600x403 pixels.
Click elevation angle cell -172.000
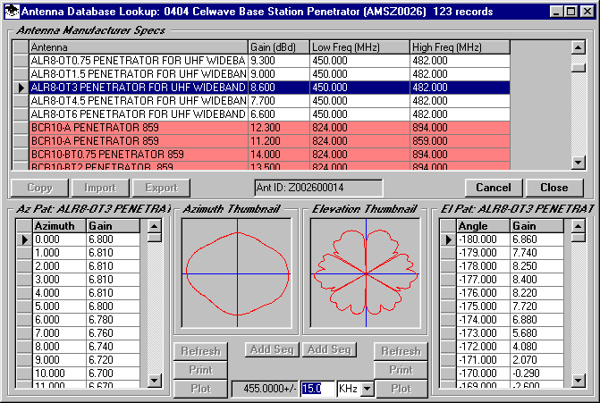point(483,347)
